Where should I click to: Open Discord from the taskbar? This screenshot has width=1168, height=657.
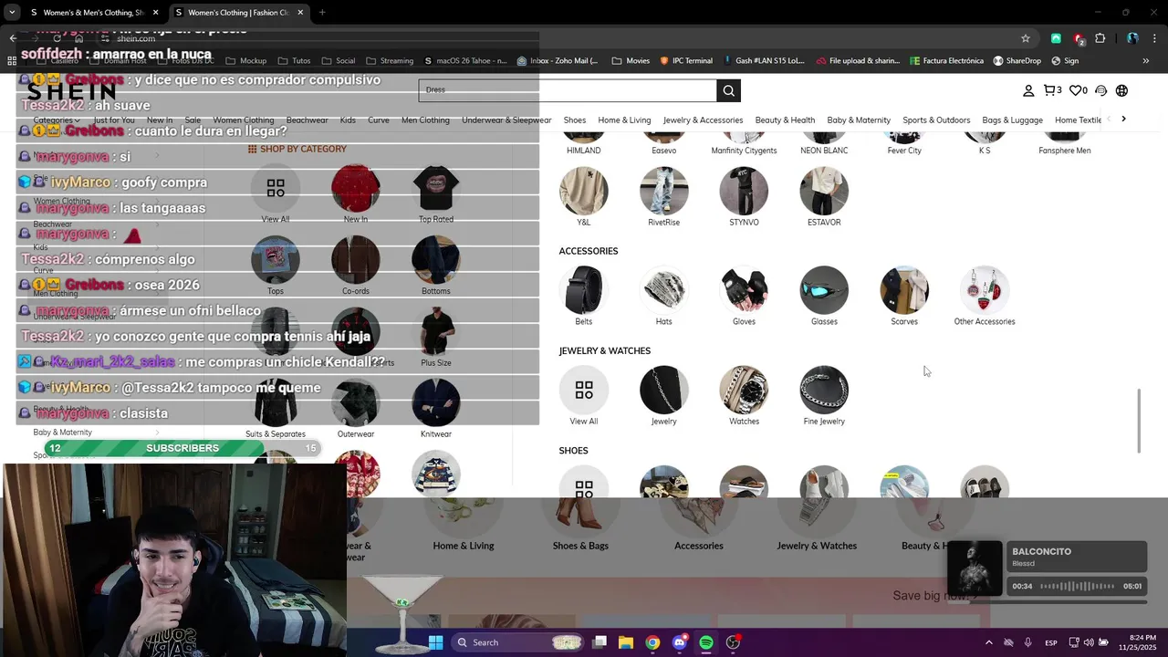pyautogui.click(x=679, y=642)
